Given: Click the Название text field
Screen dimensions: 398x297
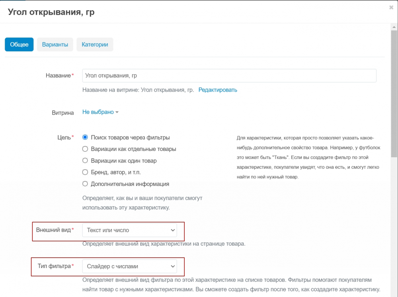Looking at the screenshot, I should pos(229,76).
